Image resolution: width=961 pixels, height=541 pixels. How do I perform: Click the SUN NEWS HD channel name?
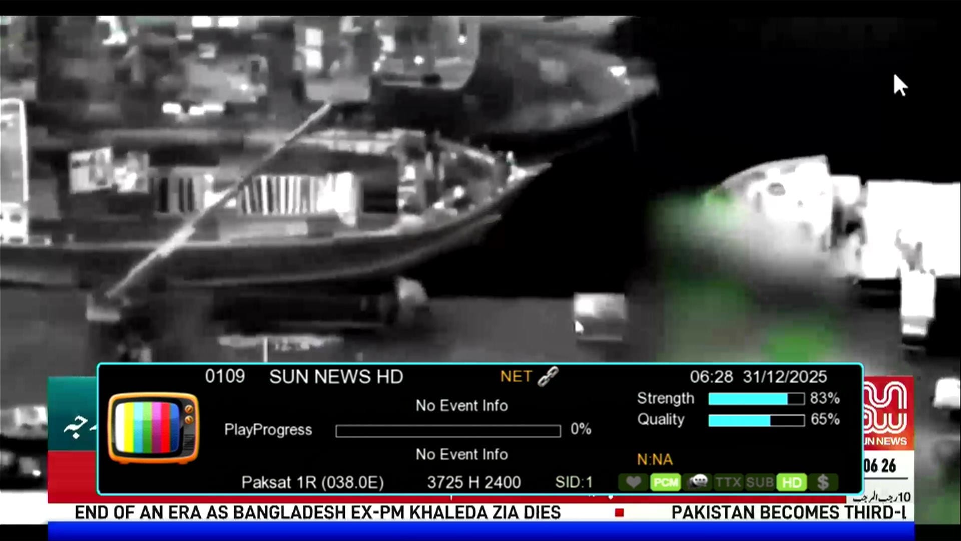[336, 377]
